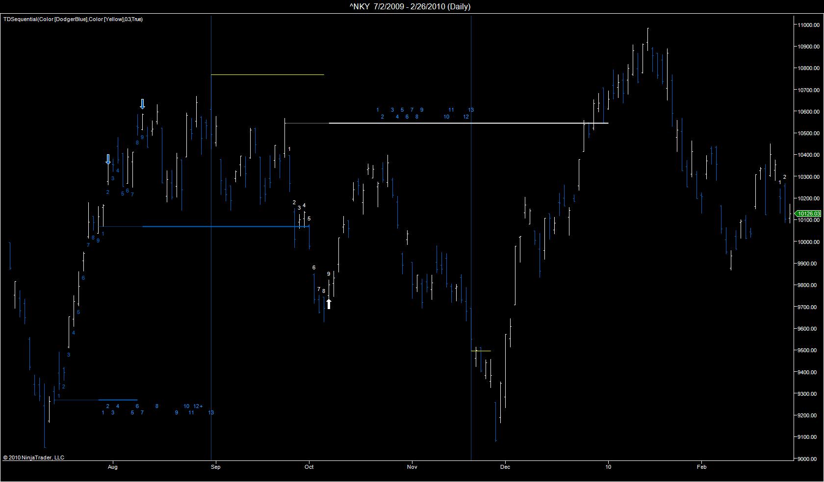Viewport: 824px width, 482px height.
Task: Click the Feb date label on time axis
Action: [701, 467]
